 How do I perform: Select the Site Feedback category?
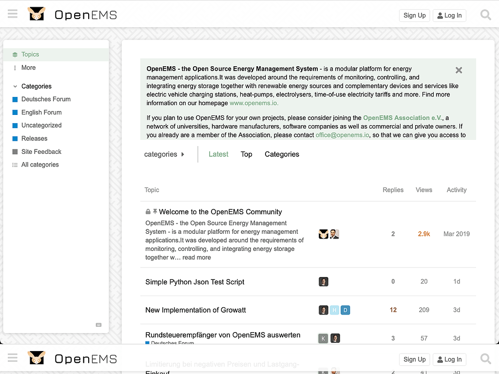[x=41, y=151]
